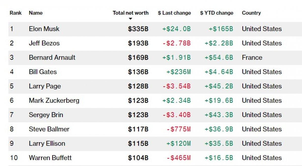Open Warren Buffett's profile link
302x166 pixels.
[50, 158]
